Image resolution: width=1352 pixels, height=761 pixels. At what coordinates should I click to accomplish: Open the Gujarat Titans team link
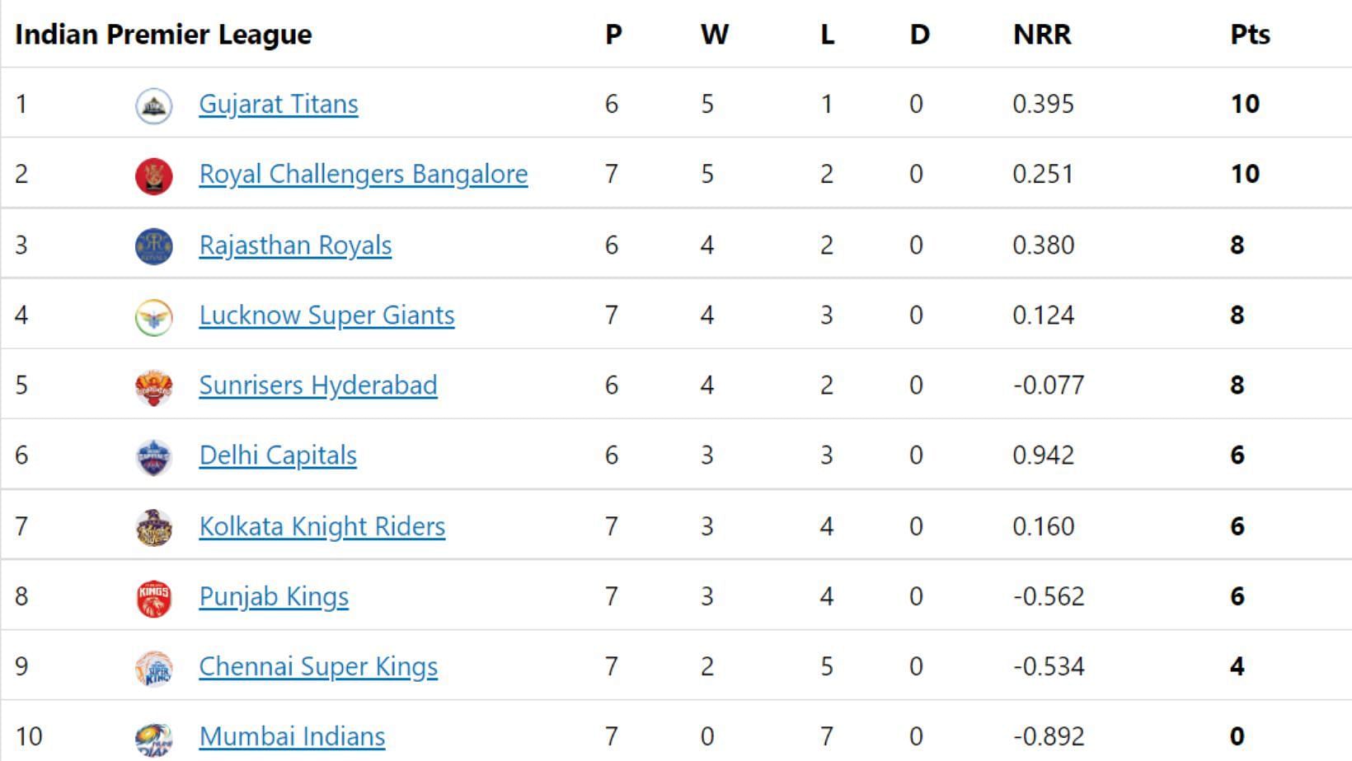[x=279, y=105]
